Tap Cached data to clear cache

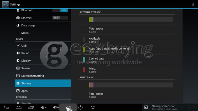pos(127,60)
